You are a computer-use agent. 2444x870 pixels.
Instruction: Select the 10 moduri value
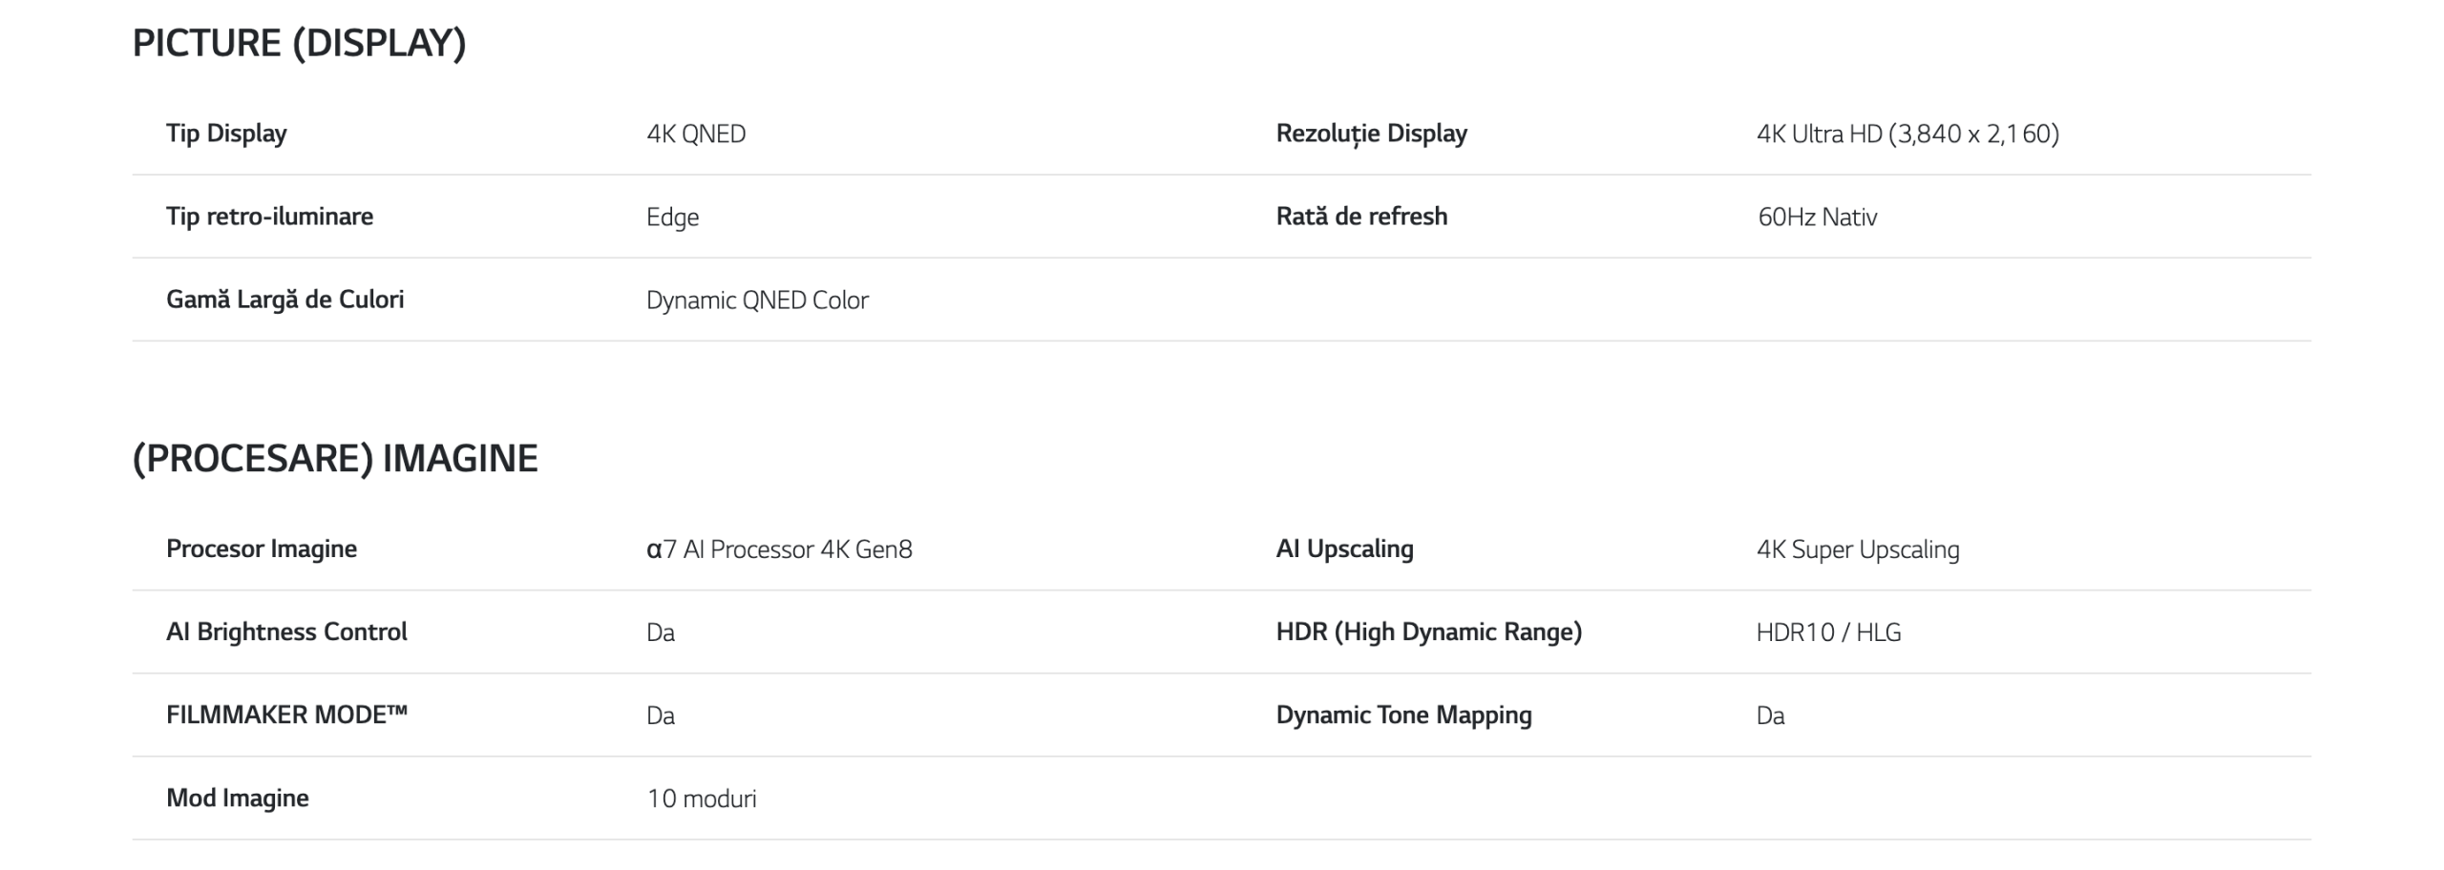pos(702,798)
